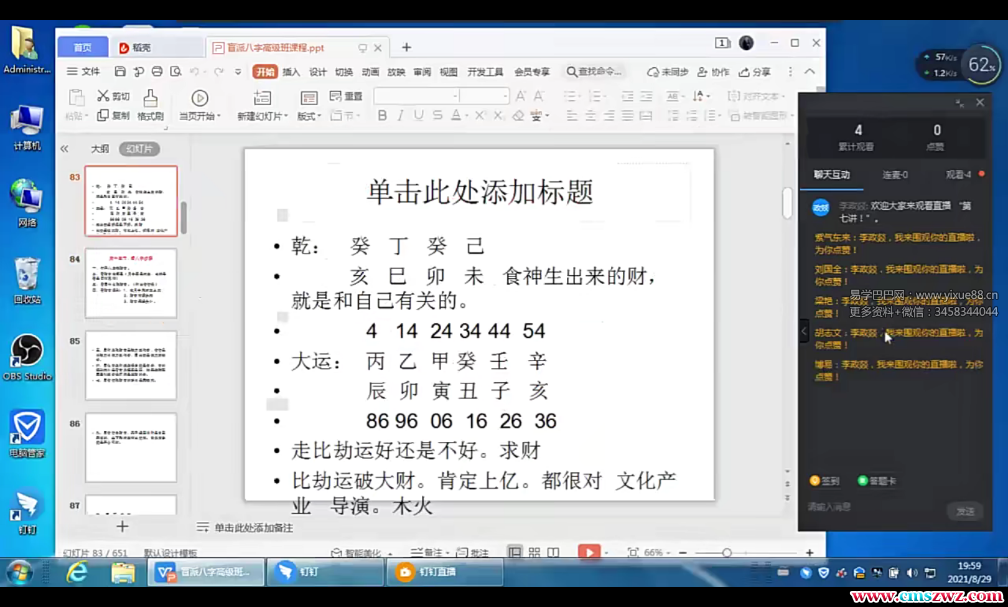Toggle italic formatting
Screen dimensions: 1008x607
coord(400,115)
